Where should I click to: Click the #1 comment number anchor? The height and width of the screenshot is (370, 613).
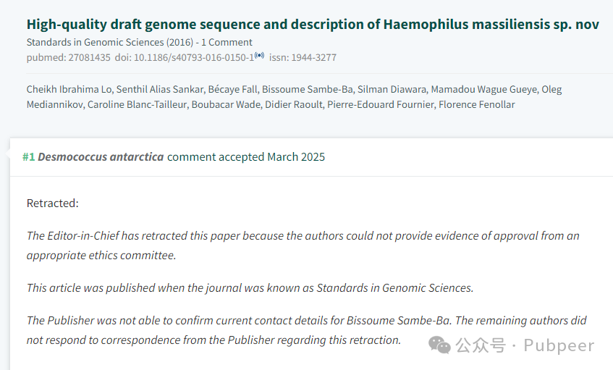click(x=28, y=157)
